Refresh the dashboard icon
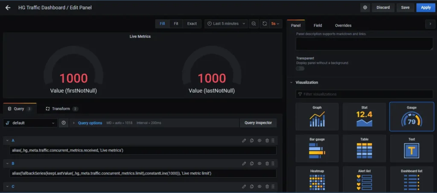The image size is (437, 193). [265, 23]
